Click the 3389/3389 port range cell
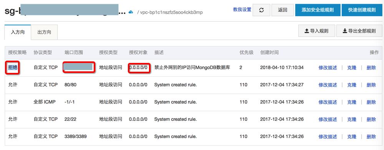The image size is (384, 150). 75,136
